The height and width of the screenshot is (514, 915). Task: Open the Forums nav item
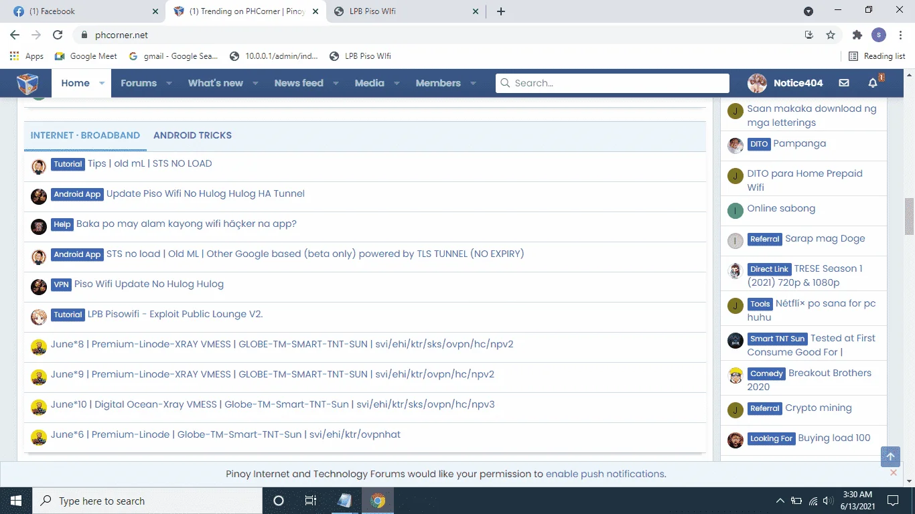139,83
